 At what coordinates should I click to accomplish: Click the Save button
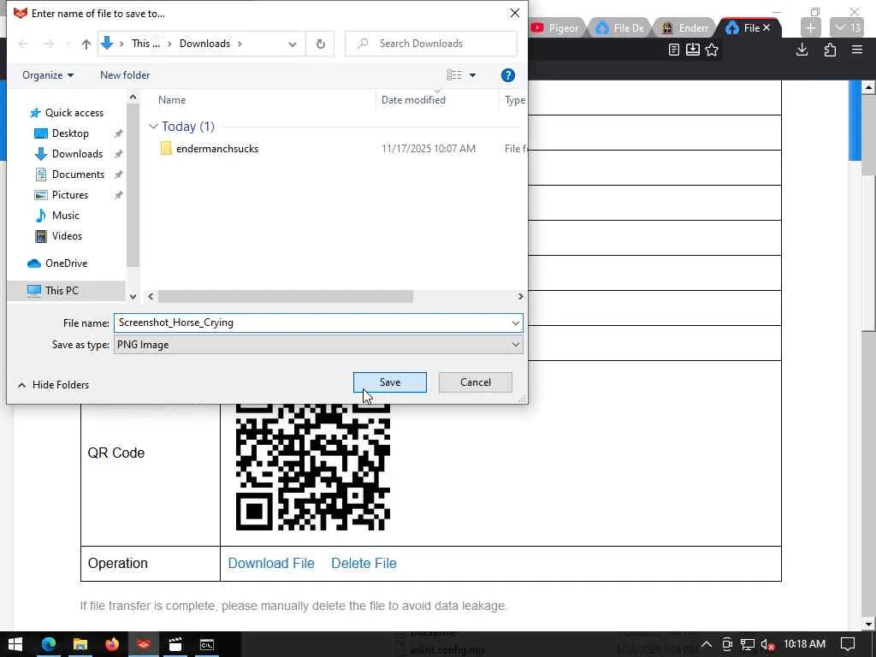coord(390,382)
